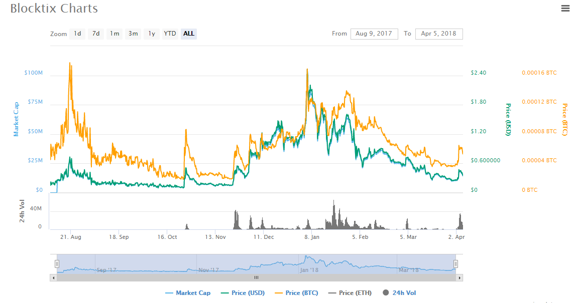This screenshot has width=575, height=303.
Task: Enable the Price (ETH) series legend
Action: (x=350, y=293)
